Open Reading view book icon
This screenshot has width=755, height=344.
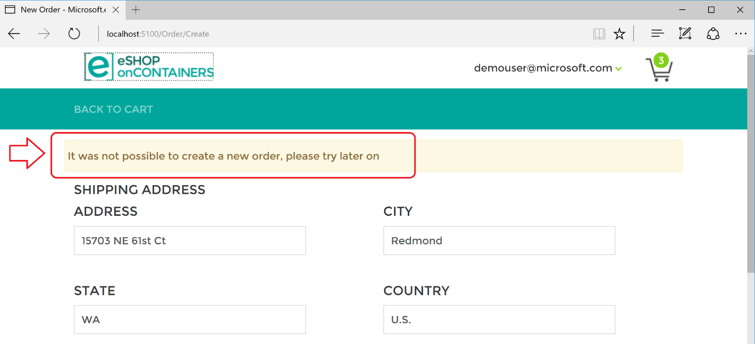(x=599, y=34)
